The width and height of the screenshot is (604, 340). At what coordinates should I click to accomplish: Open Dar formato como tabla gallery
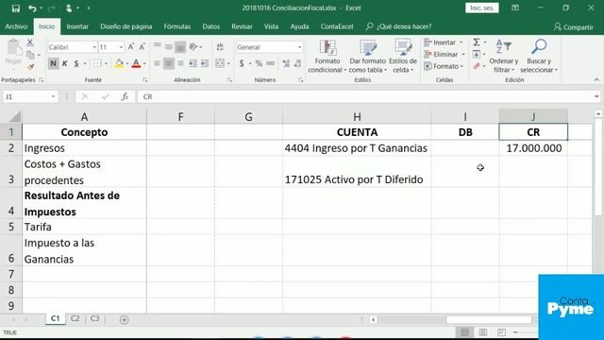(367, 57)
